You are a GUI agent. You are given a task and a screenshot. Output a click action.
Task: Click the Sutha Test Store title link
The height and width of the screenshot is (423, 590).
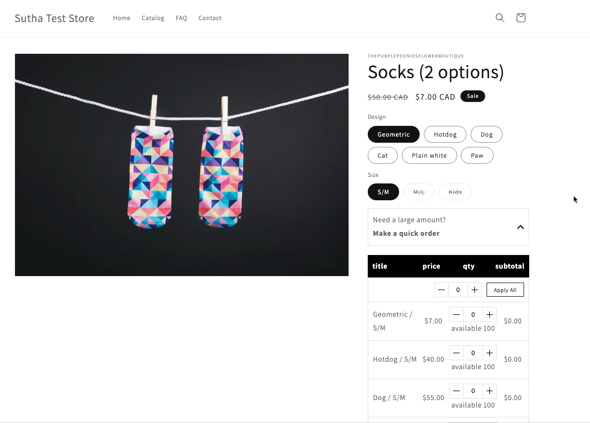54,18
